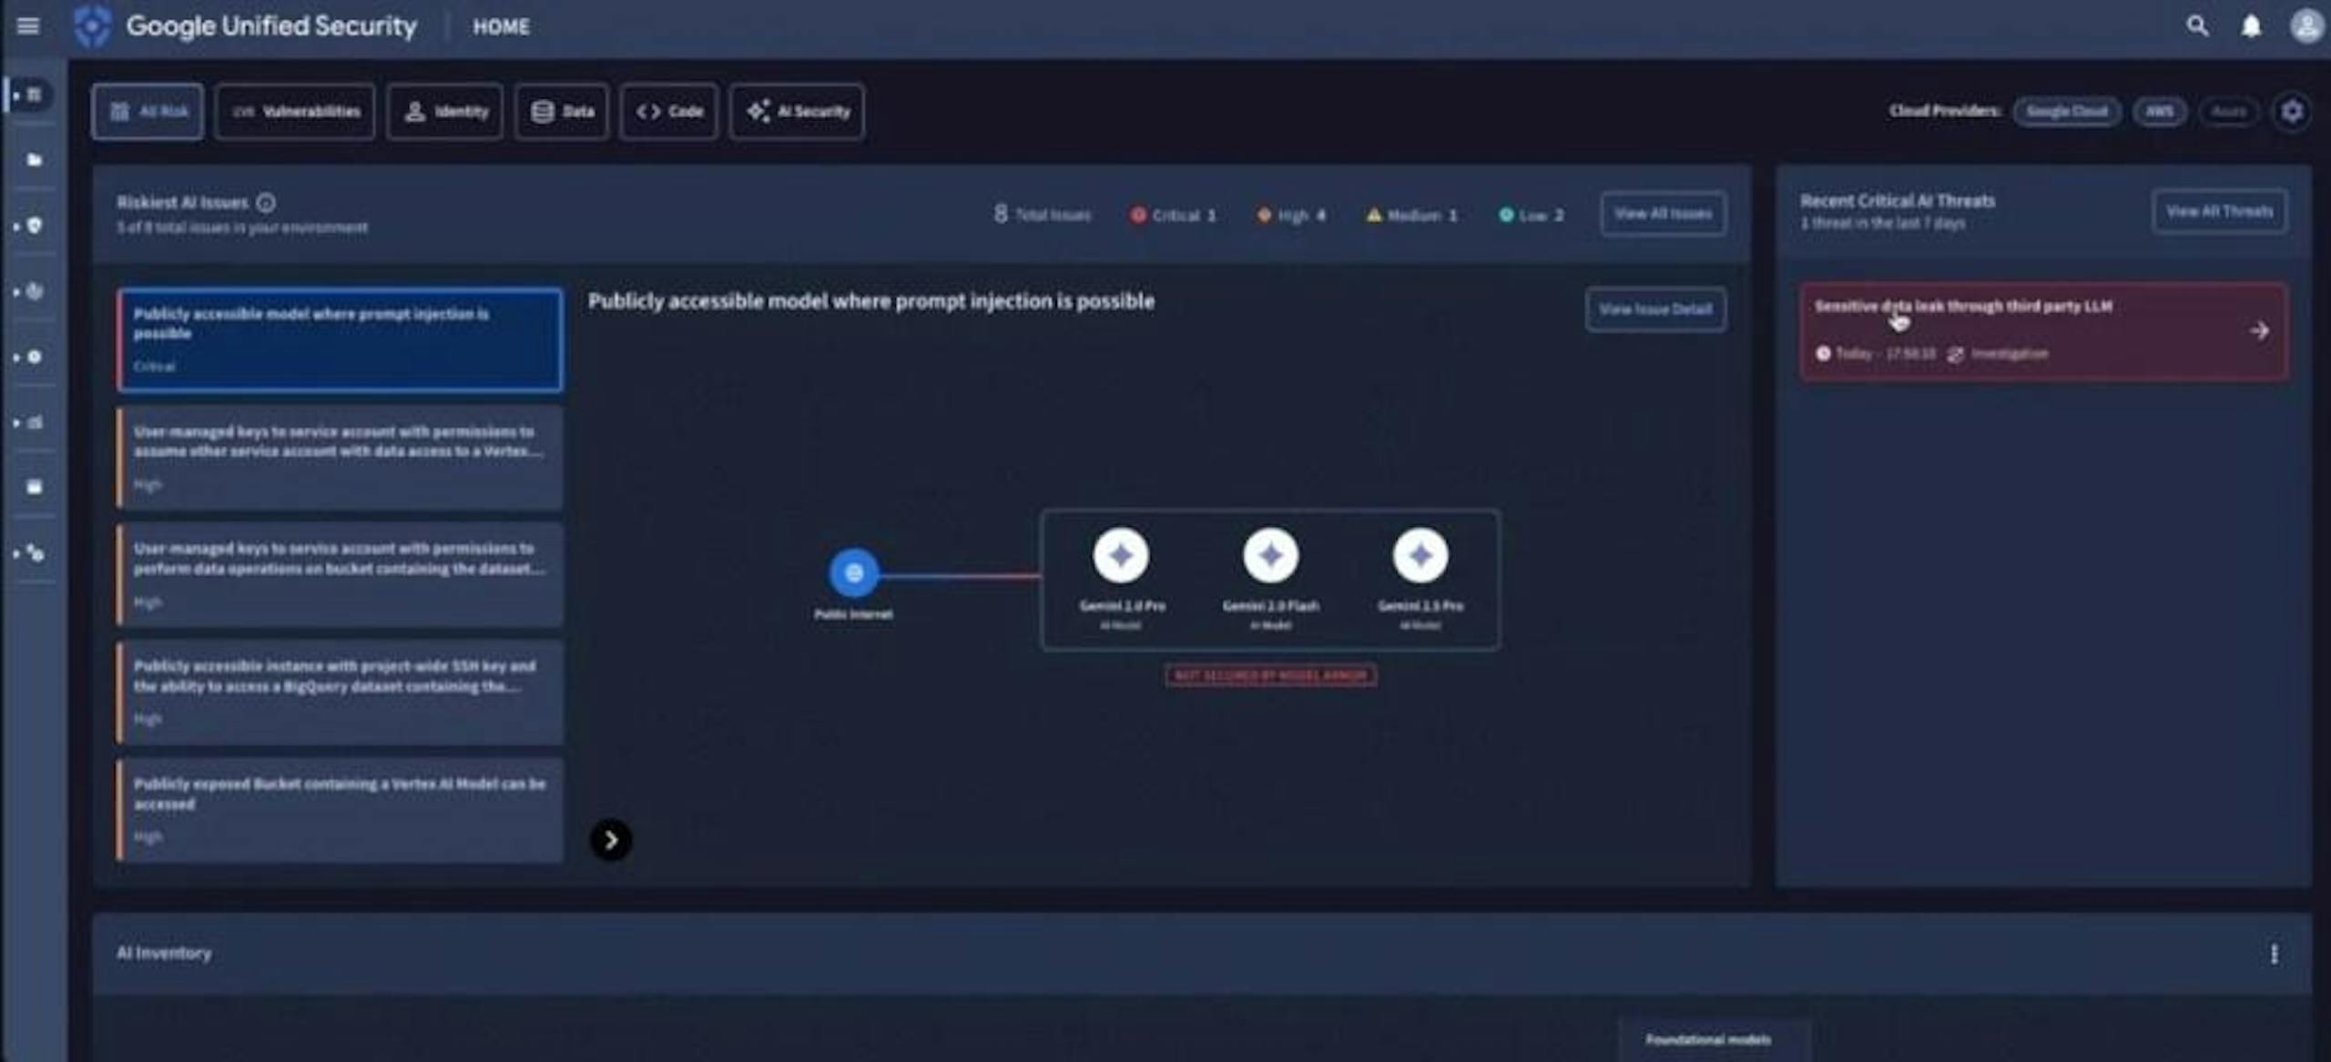
Task: Expand the bar chart sidebar section arrow
Action: (16, 422)
